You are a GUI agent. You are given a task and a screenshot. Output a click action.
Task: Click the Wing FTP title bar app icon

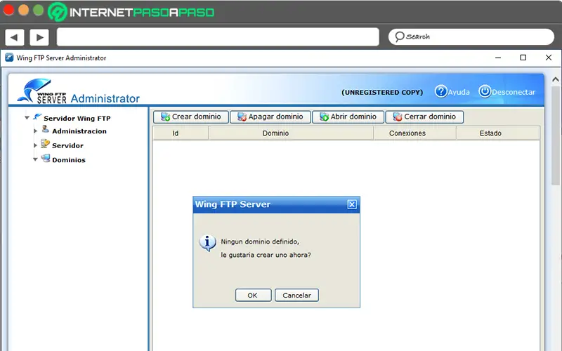(x=9, y=58)
